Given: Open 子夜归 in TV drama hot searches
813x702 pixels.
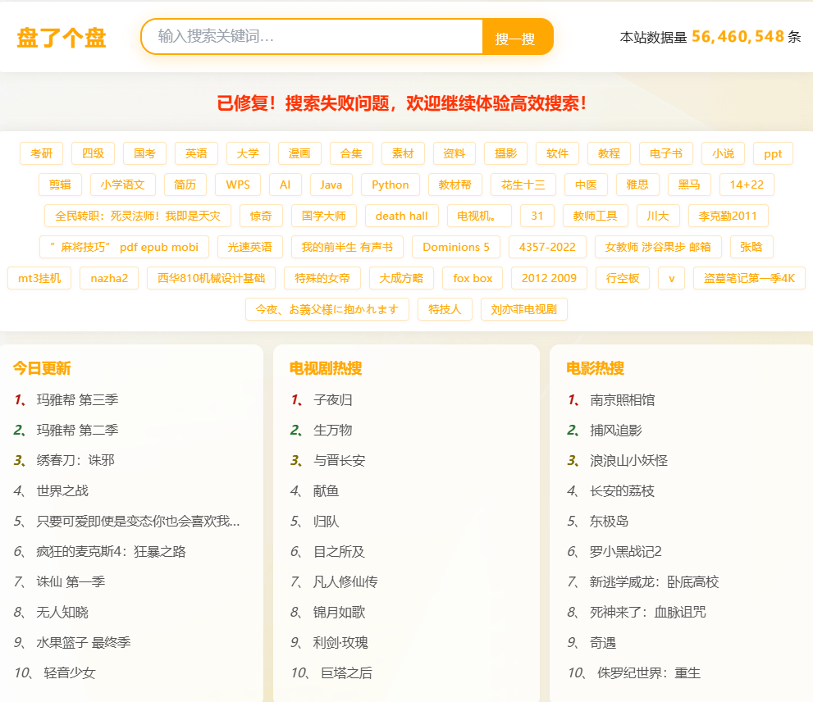Looking at the screenshot, I should pos(336,399).
